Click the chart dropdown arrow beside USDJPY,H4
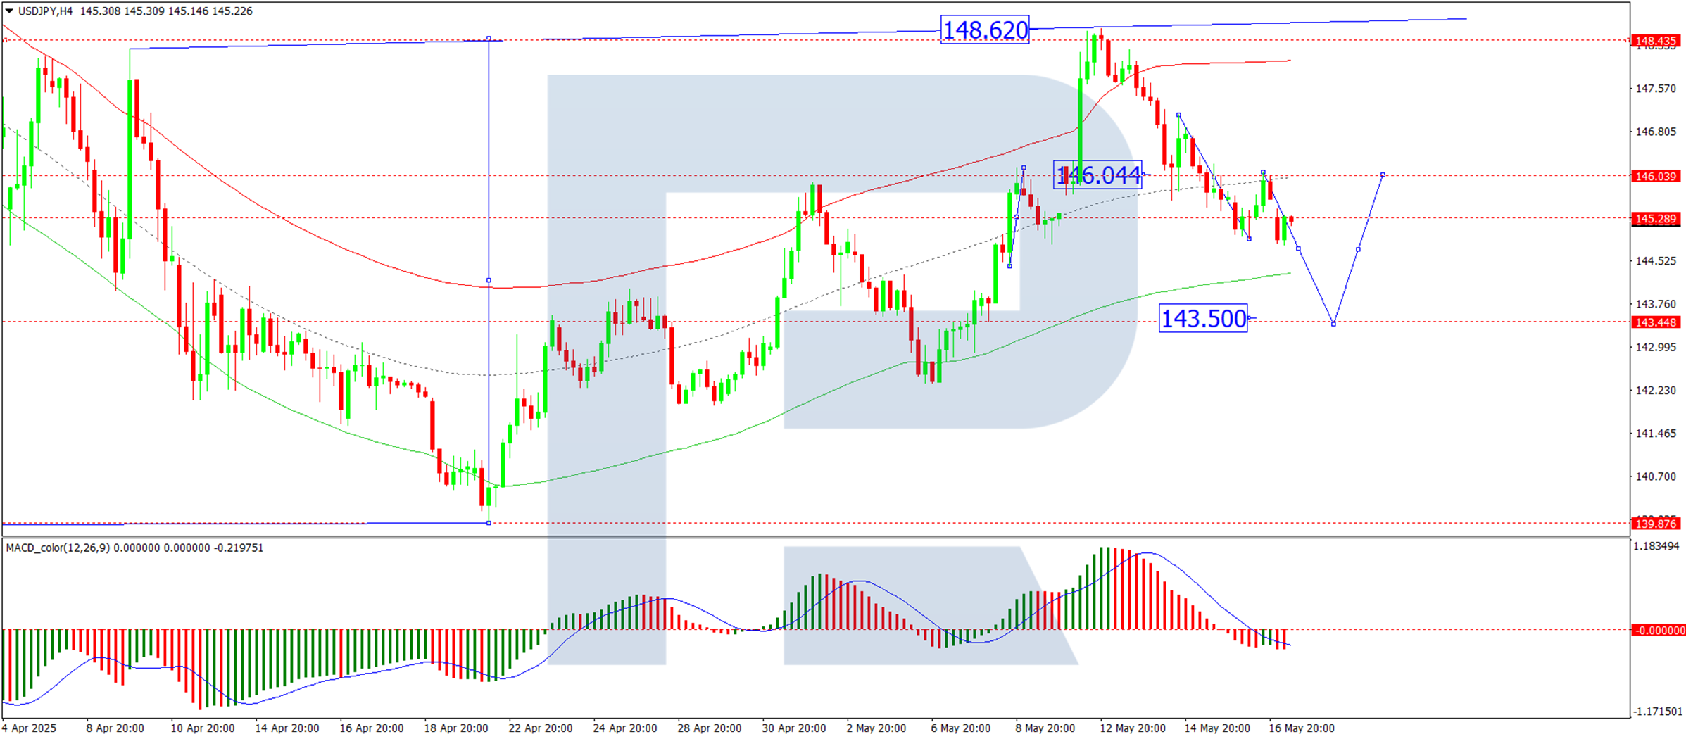The width and height of the screenshot is (1686, 739). [x=9, y=11]
